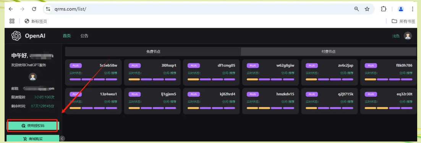Click the browser back arrow
The width and height of the screenshot is (421, 143).
tap(11, 9)
